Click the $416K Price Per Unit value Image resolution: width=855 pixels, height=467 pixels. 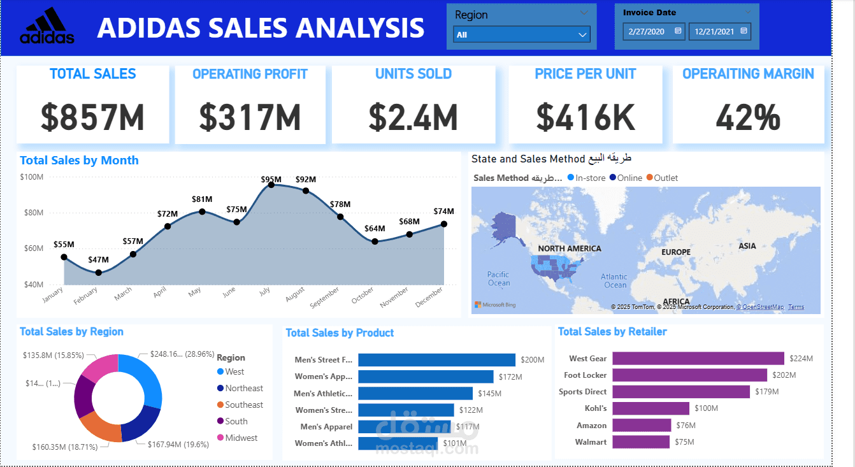click(586, 117)
